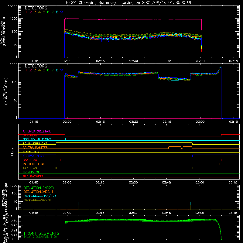Pick cyan detector 8 in rear segments legend
Image resolution: width=243 pixels, height=243 pixels.
[57, 70]
